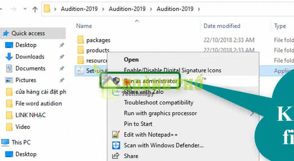Image resolution: width=294 pixels, height=161 pixels.
Task: Unpin Documents from Quick access
Action: (62, 68)
